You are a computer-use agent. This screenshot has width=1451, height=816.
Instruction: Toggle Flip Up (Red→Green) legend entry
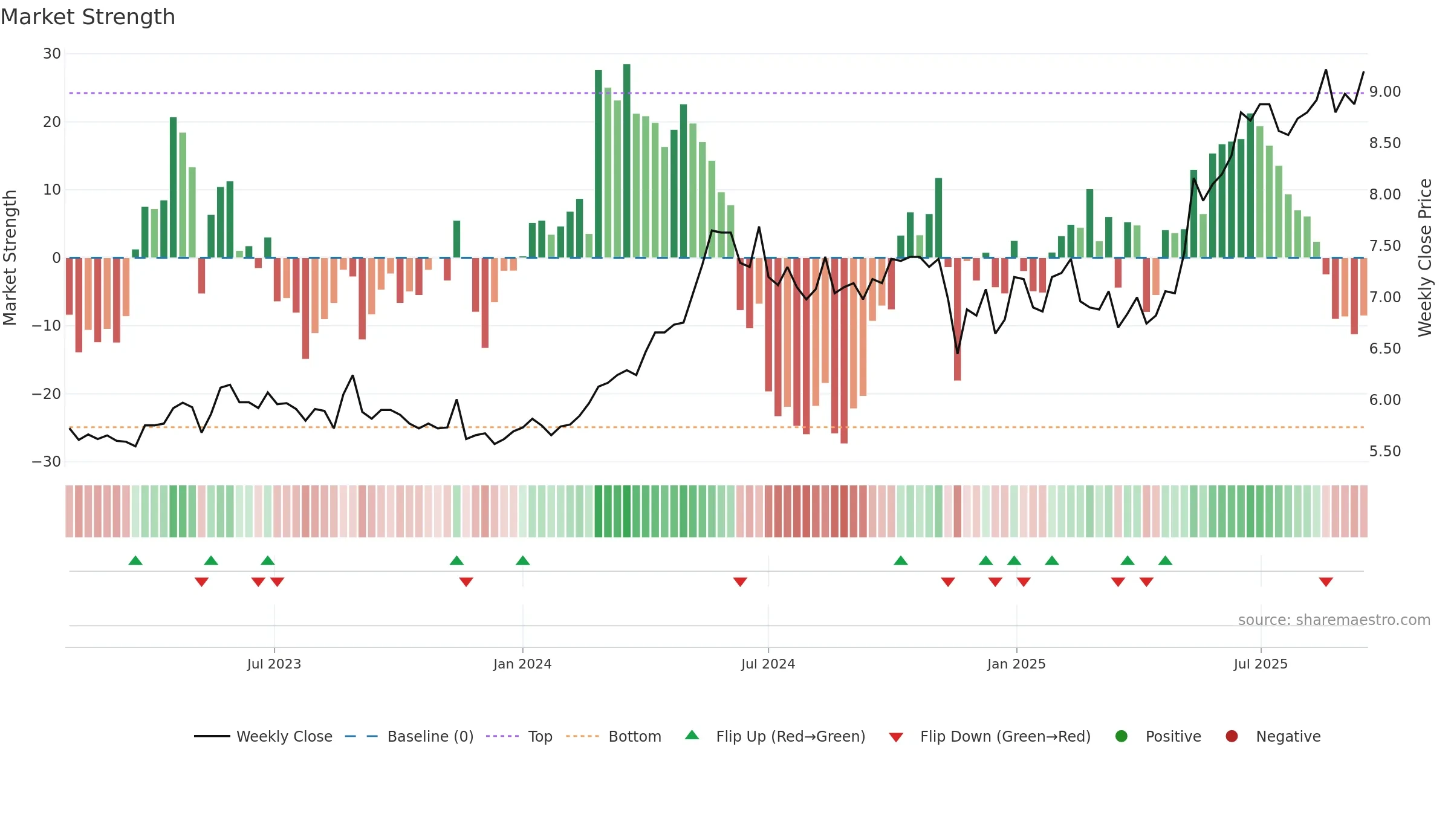coord(775,736)
